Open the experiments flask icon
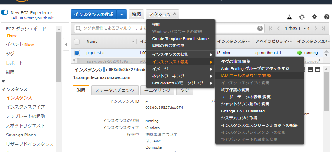332x152 pixels. (289, 17)
